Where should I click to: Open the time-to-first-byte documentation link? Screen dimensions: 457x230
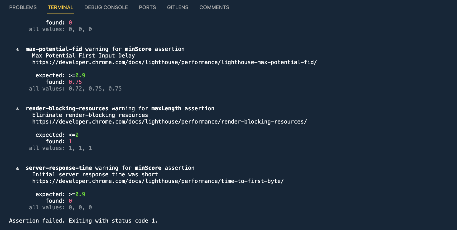[158, 181]
